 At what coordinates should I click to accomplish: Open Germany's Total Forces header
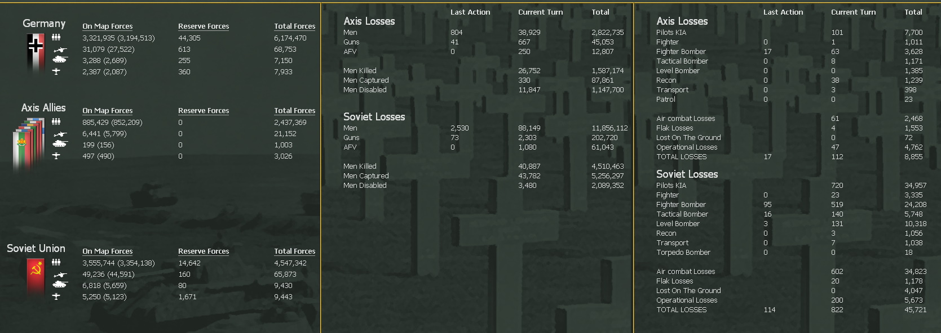[x=294, y=26]
